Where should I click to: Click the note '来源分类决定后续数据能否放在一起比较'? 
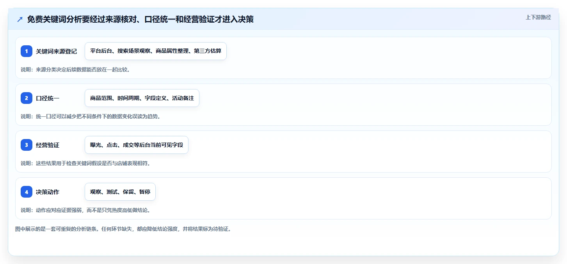pos(75,70)
